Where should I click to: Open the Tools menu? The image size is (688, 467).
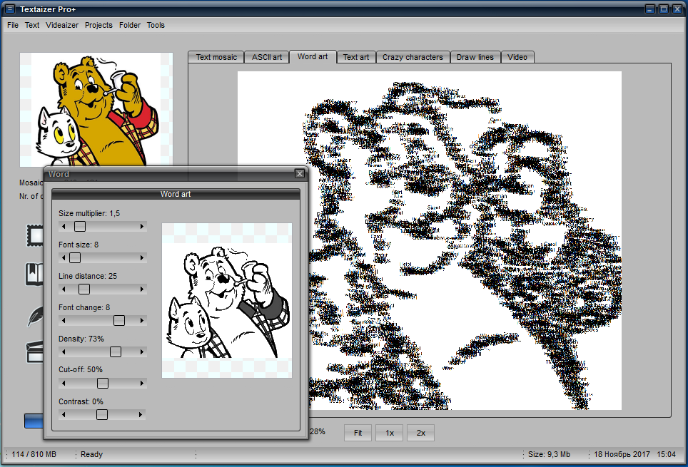coord(156,25)
